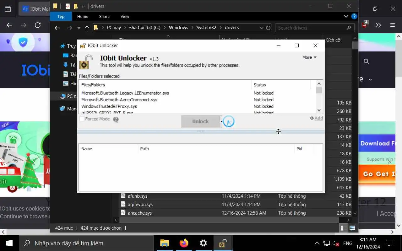
Task: Open Firefox from the taskbar
Action: coord(184,243)
